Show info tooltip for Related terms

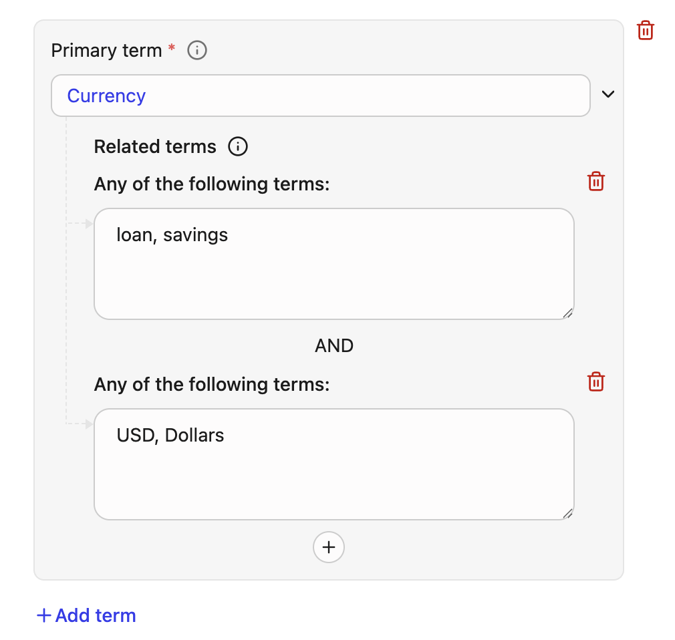coord(238,146)
